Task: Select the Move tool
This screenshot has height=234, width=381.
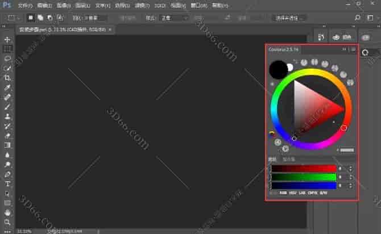Action: (x=7, y=40)
